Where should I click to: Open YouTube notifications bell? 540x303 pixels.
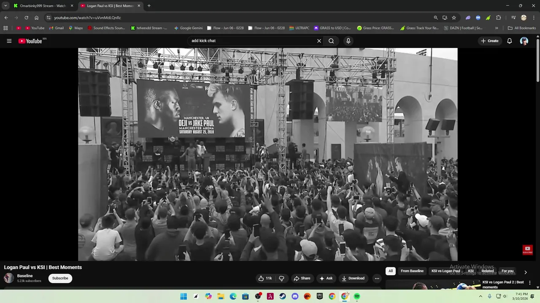tap(509, 41)
